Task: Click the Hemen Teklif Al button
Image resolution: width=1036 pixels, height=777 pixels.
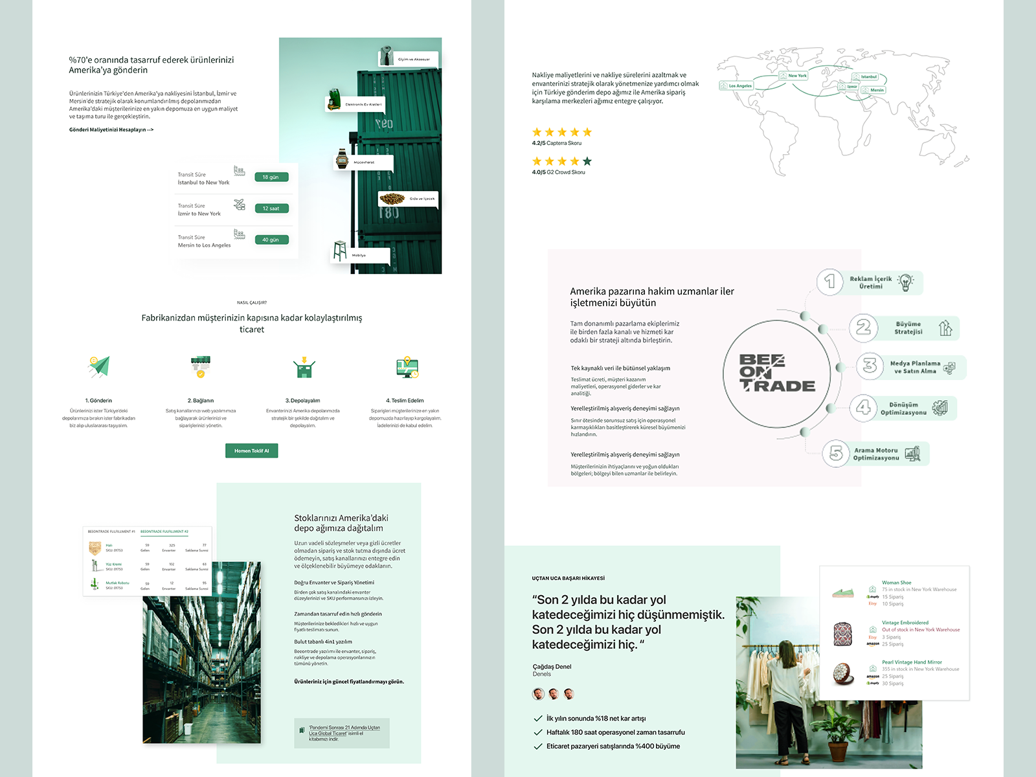Action: click(x=252, y=451)
